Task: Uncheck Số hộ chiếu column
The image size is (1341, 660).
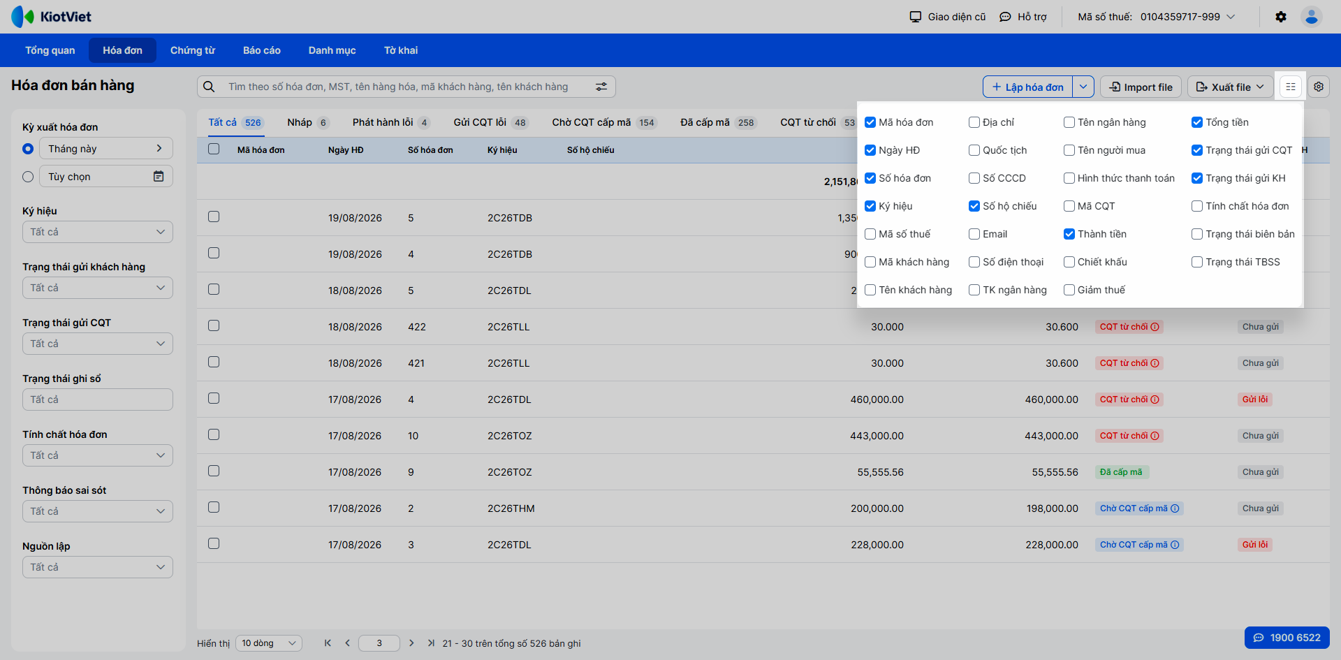Action: click(974, 206)
